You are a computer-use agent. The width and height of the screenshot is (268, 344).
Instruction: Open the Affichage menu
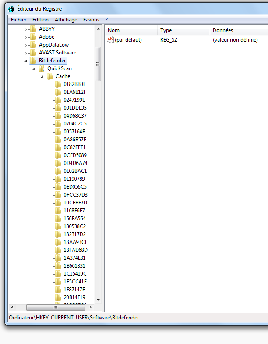[66, 20]
